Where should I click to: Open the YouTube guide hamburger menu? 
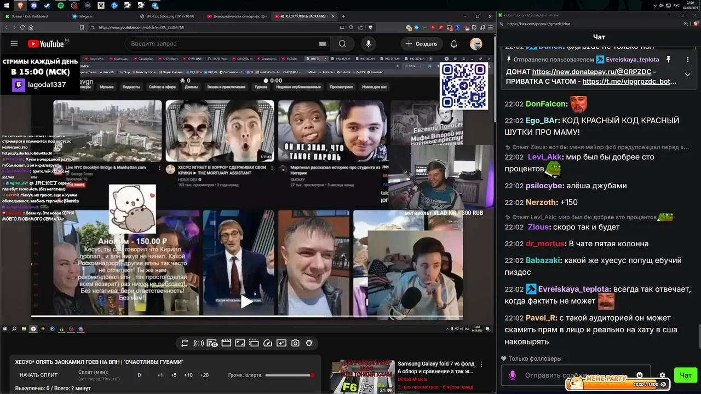click(14, 44)
